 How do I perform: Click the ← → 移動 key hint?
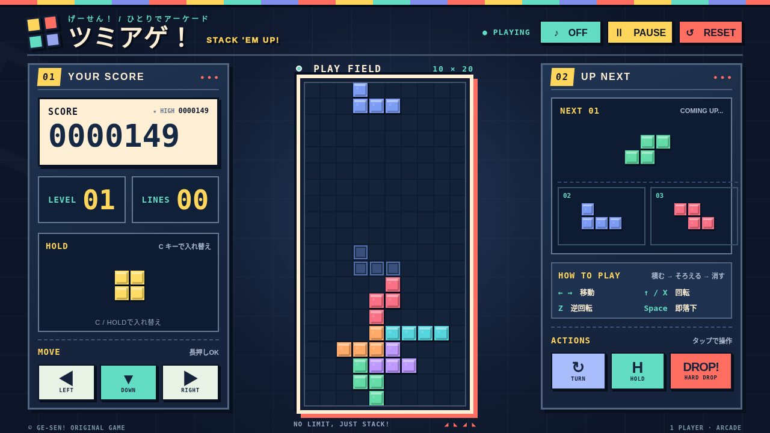(576, 292)
